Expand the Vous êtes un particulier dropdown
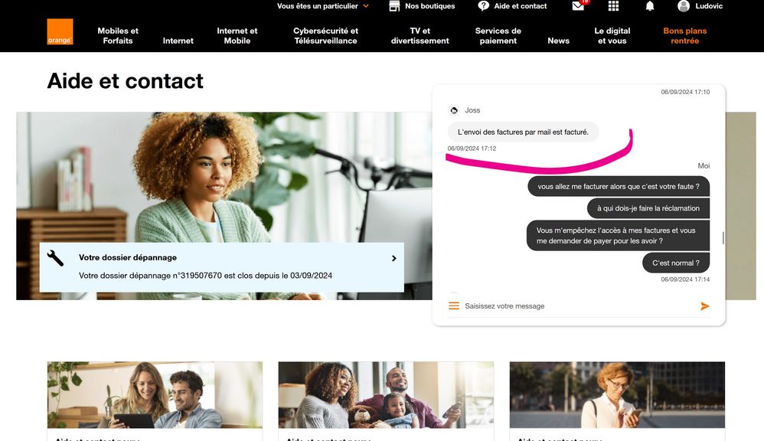The image size is (764, 441). tap(322, 6)
